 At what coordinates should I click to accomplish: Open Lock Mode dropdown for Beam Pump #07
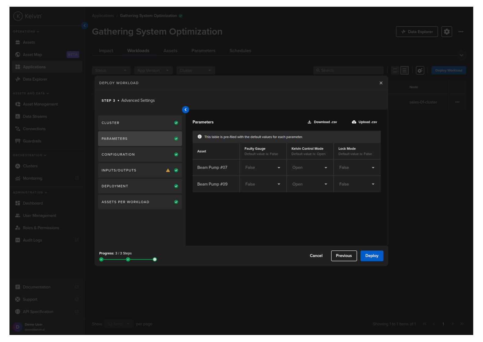(356, 168)
